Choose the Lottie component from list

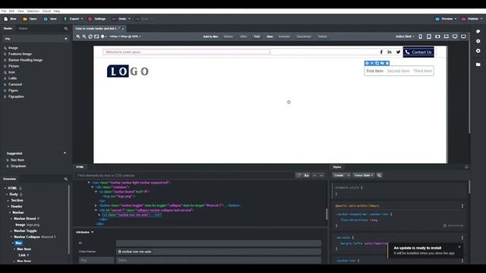(13, 78)
